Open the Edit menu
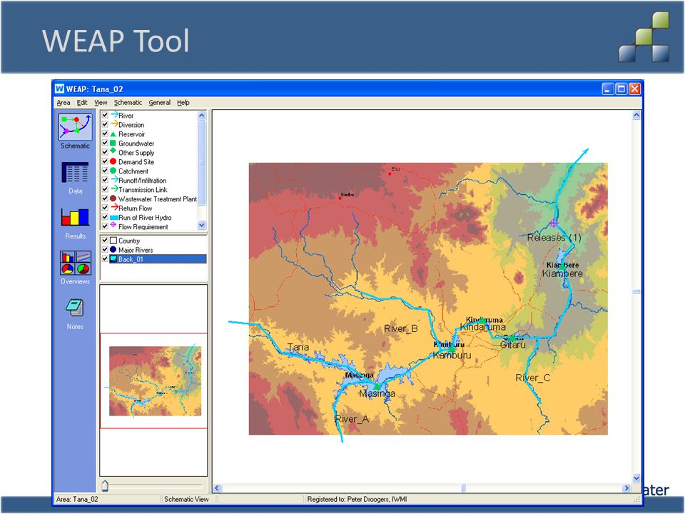Screen dimensions: 685x514 82,103
